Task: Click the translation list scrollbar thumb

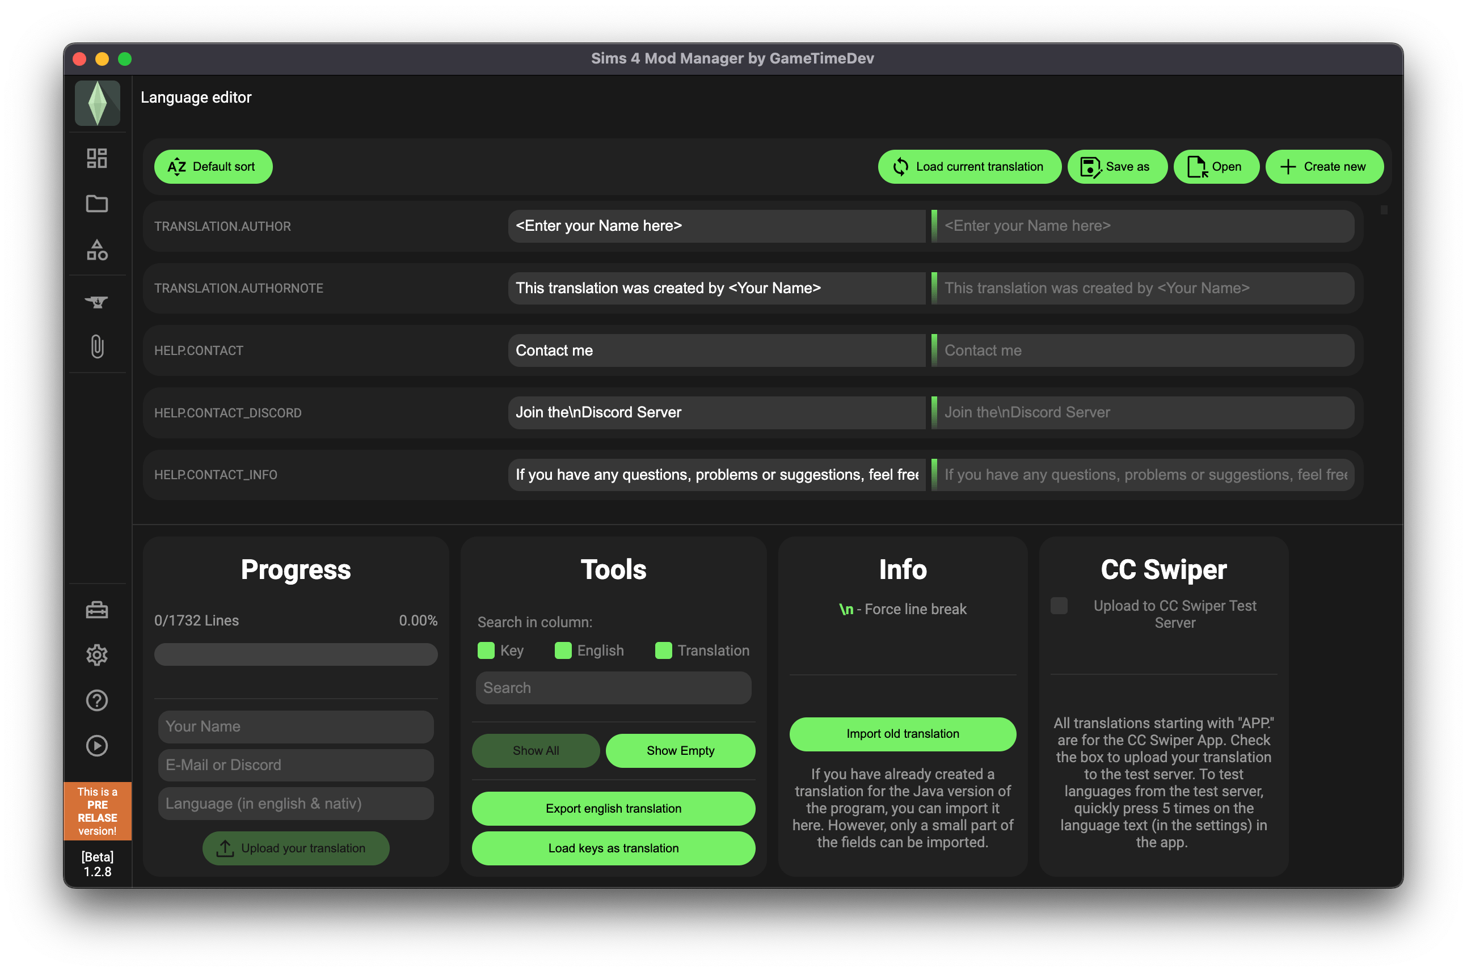Action: click(1383, 210)
